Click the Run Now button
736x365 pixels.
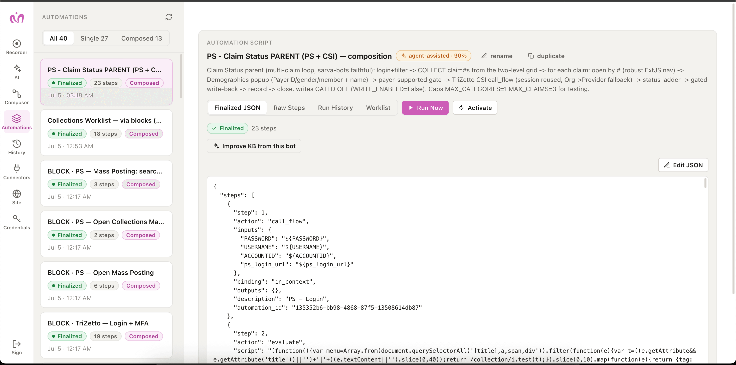click(425, 108)
